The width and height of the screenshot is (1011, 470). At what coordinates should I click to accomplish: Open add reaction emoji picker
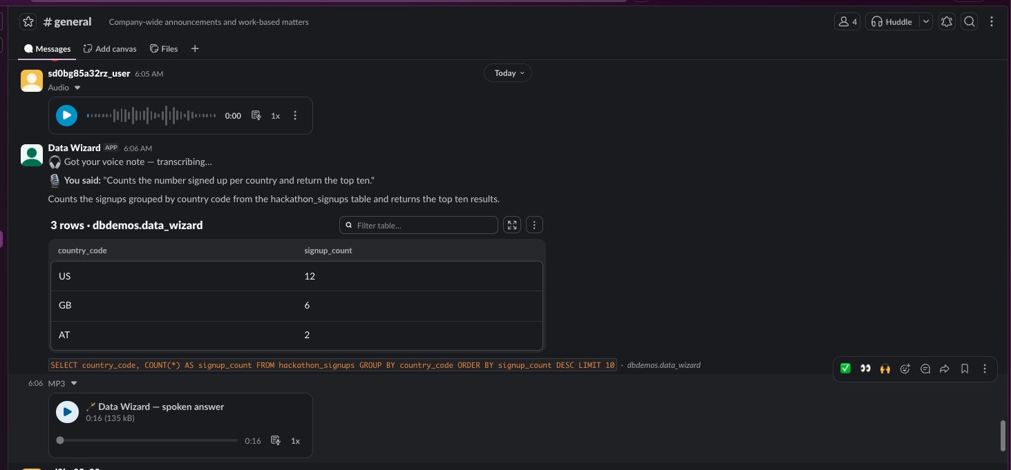pos(905,369)
